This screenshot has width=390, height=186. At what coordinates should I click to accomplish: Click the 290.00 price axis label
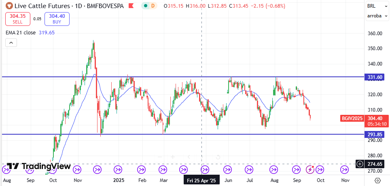[x=375, y=140]
